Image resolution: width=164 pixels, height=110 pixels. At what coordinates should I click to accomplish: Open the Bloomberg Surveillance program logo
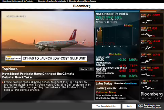[x=126, y=83]
